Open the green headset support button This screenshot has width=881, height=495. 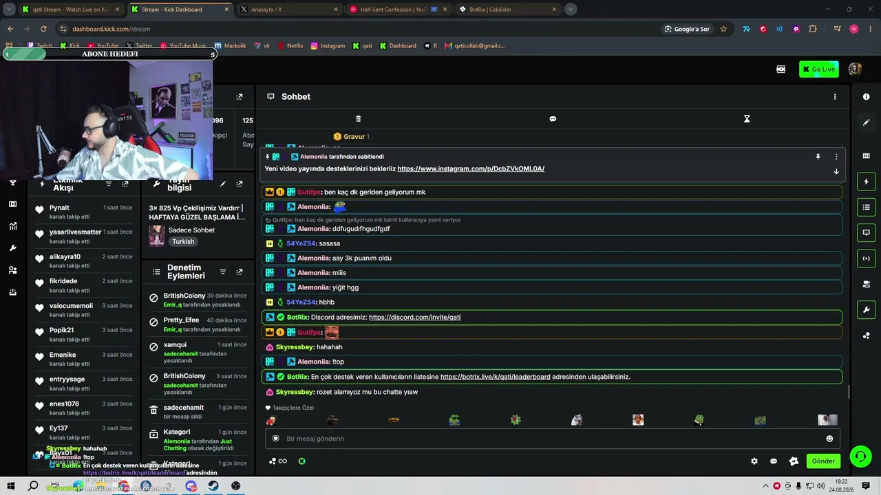pyautogui.click(x=860, y=456)
